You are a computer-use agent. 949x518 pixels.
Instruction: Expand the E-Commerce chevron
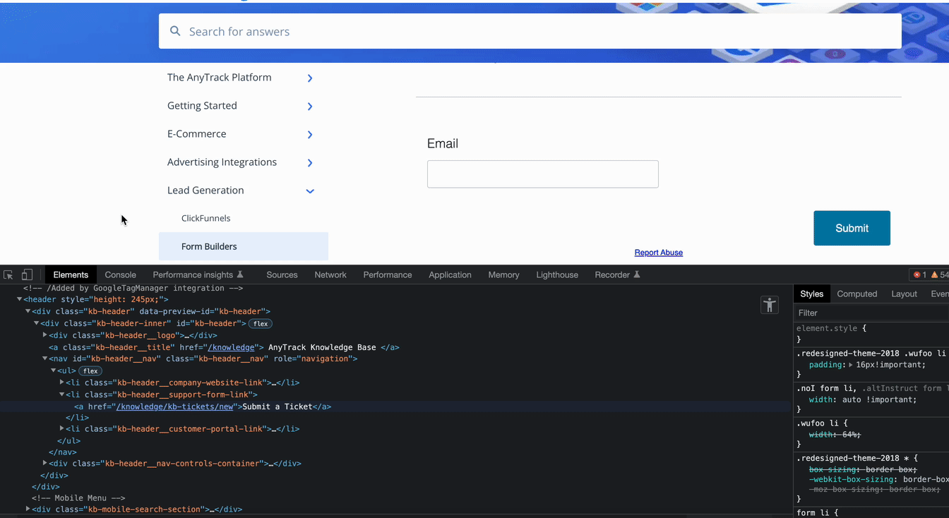(310, 135)
